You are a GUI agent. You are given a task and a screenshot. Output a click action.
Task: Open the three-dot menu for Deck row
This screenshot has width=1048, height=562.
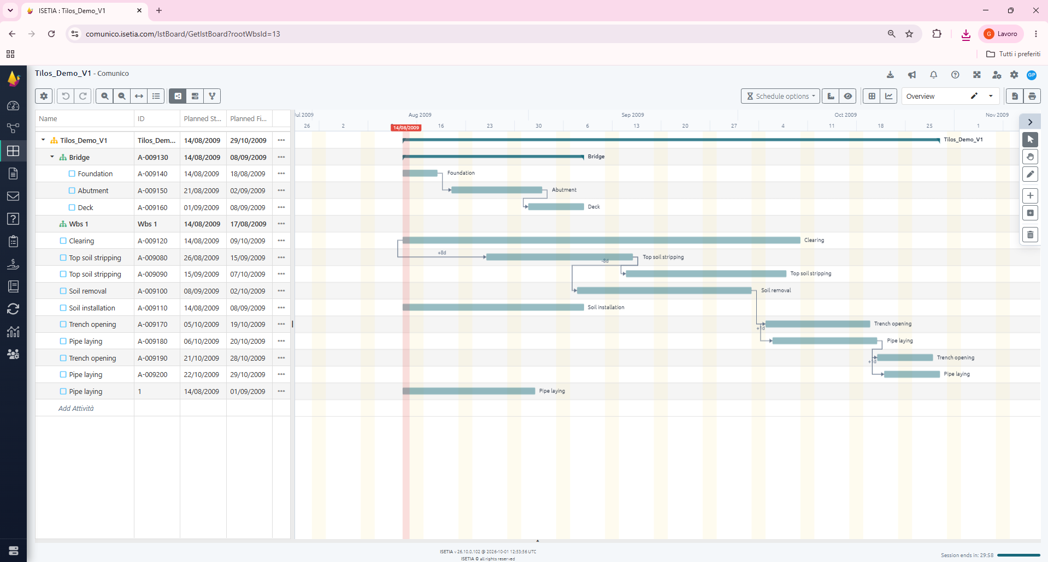[x=281, y=207]
